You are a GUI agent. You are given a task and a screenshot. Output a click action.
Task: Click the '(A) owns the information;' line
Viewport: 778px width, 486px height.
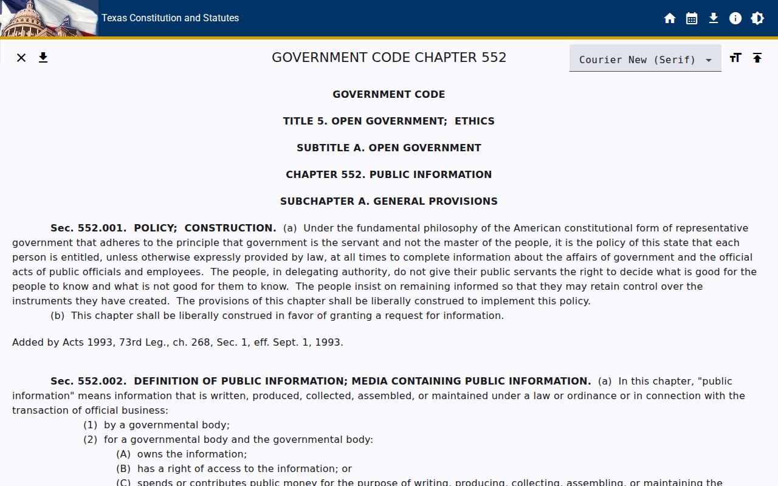click(181, 454)
